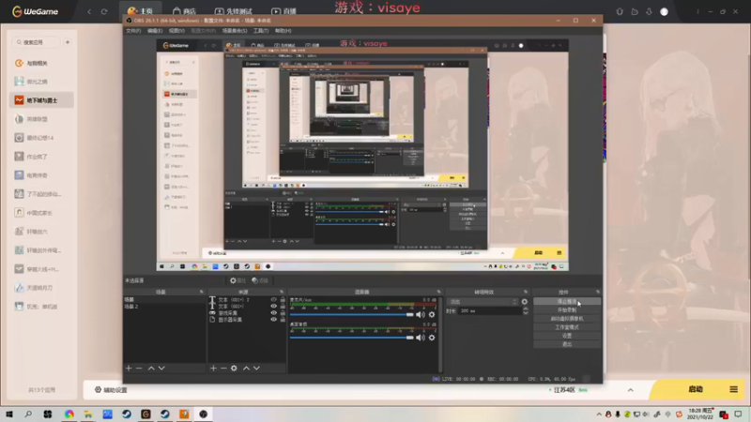Viewport: 751px width, 422px height.
Task: Move scene up in Scenes panel
Action: (151, 368)
